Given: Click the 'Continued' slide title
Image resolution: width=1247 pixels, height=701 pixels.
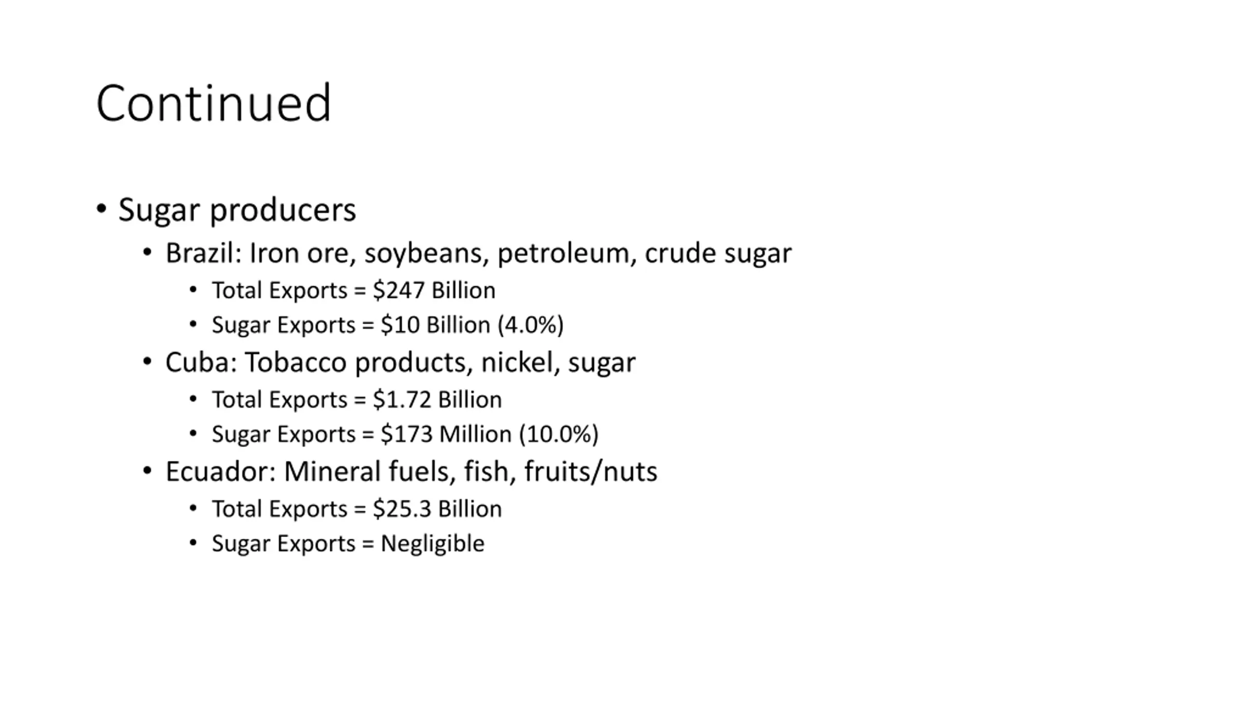Looking at the screenshot, I should point(213,103).
